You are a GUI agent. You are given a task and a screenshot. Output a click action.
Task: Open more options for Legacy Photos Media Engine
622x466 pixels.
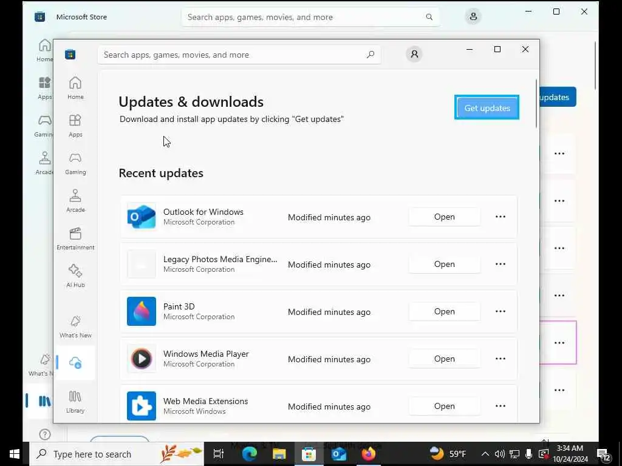[501, 264]
